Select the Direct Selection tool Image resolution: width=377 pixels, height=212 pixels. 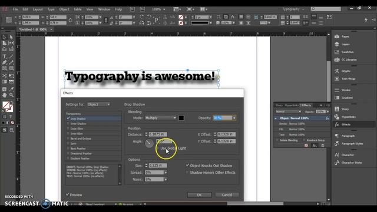click(11, 37)
